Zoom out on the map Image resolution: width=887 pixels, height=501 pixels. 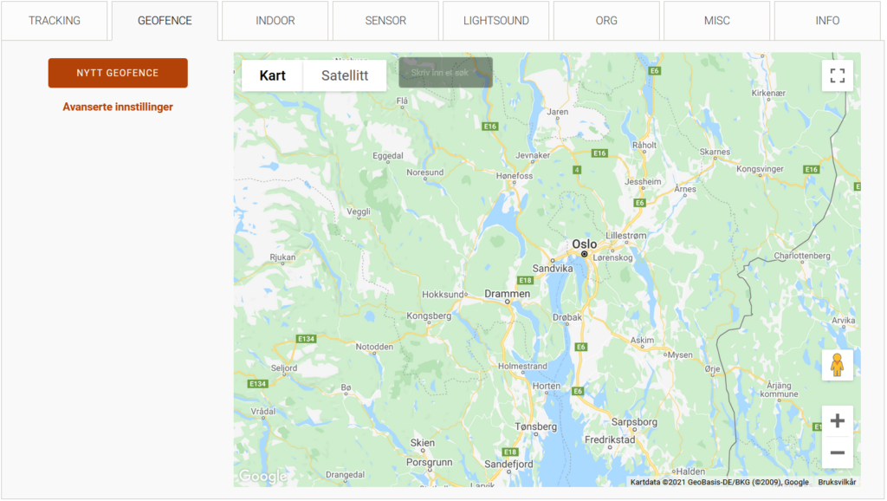point(838,452)
